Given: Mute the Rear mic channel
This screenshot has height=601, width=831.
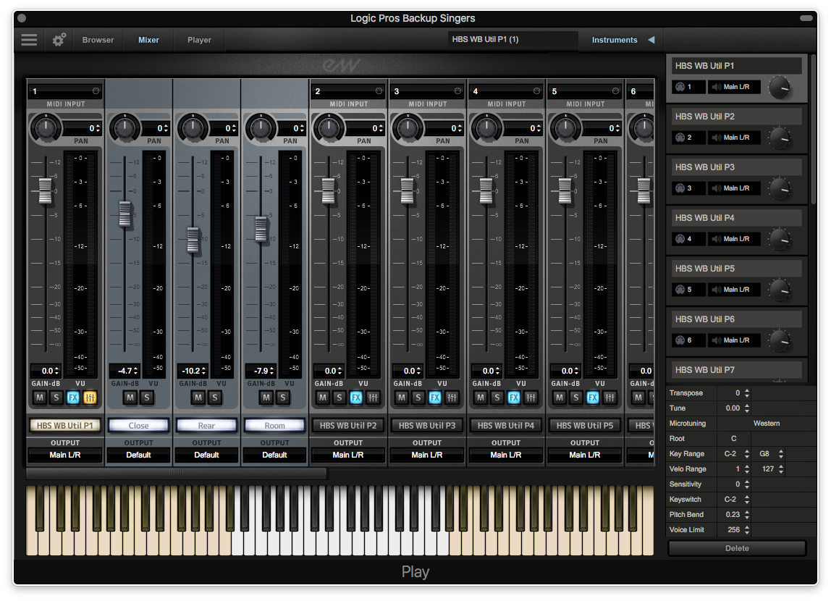Looking at the screenshot, I should 198,398.
